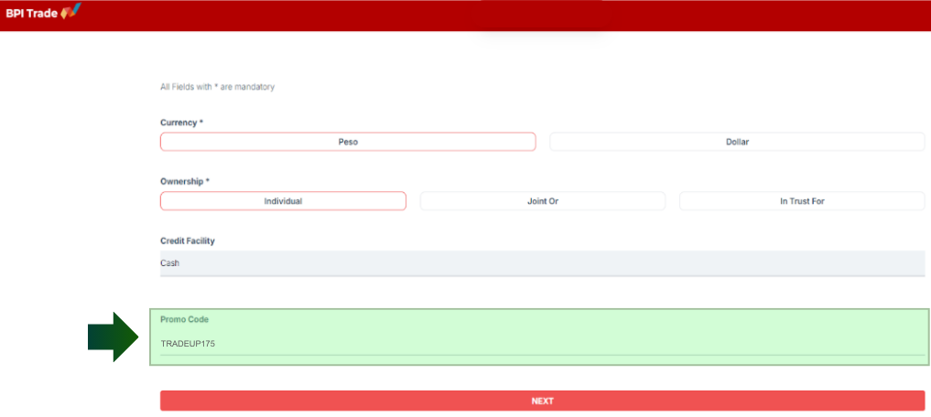Click the Ownership * label
This screenshot has width=931, height=417.
click(185, 181)
